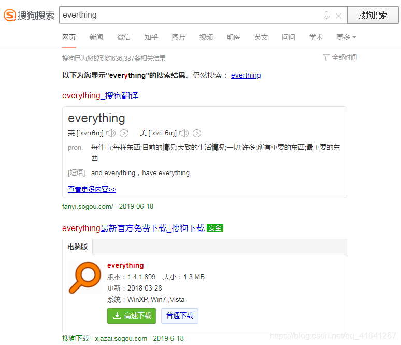Click American pronunciation replay circle icon

197,133
